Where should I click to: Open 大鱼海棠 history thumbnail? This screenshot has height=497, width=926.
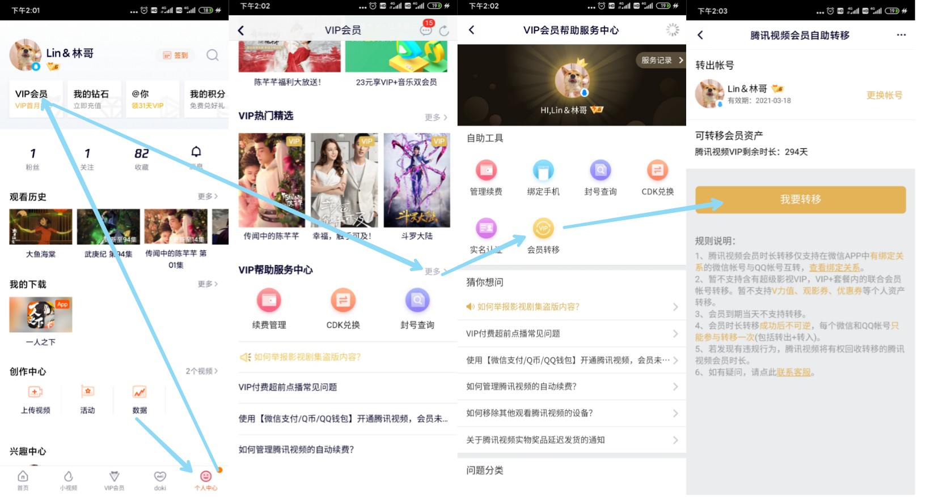click(41, 226)
